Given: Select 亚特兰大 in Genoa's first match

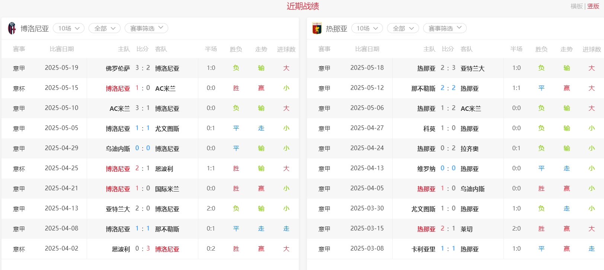Looking at the screenshot, I should 472,68.
